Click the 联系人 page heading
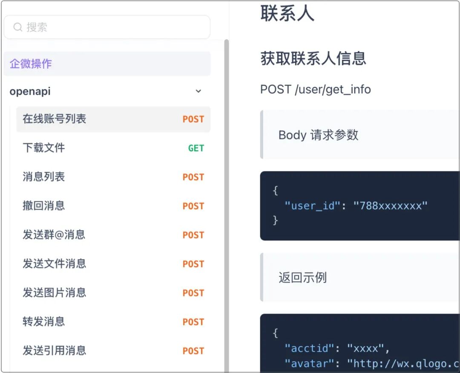Image resolution: width=460 pixels, height=373 pixels. tap(287, 14)
